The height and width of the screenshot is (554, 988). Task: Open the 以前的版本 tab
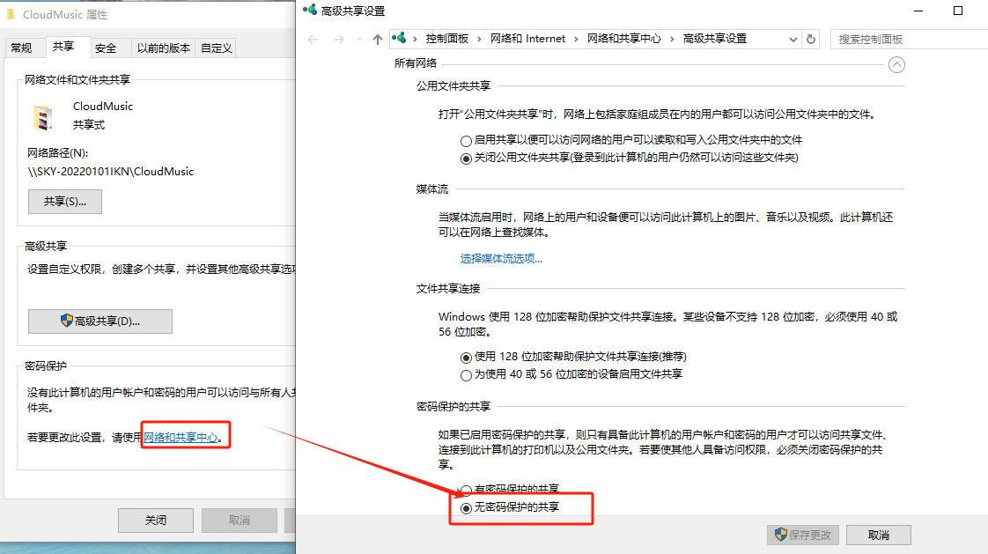pyautogui.click(x=164, y=48)
